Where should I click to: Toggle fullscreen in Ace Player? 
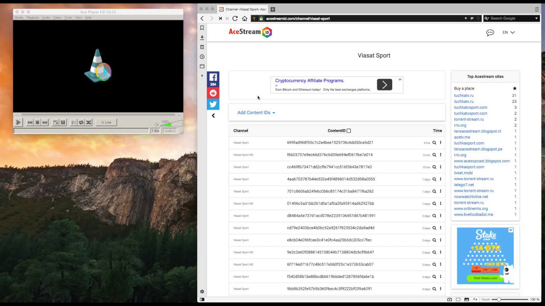coord(55,122)
